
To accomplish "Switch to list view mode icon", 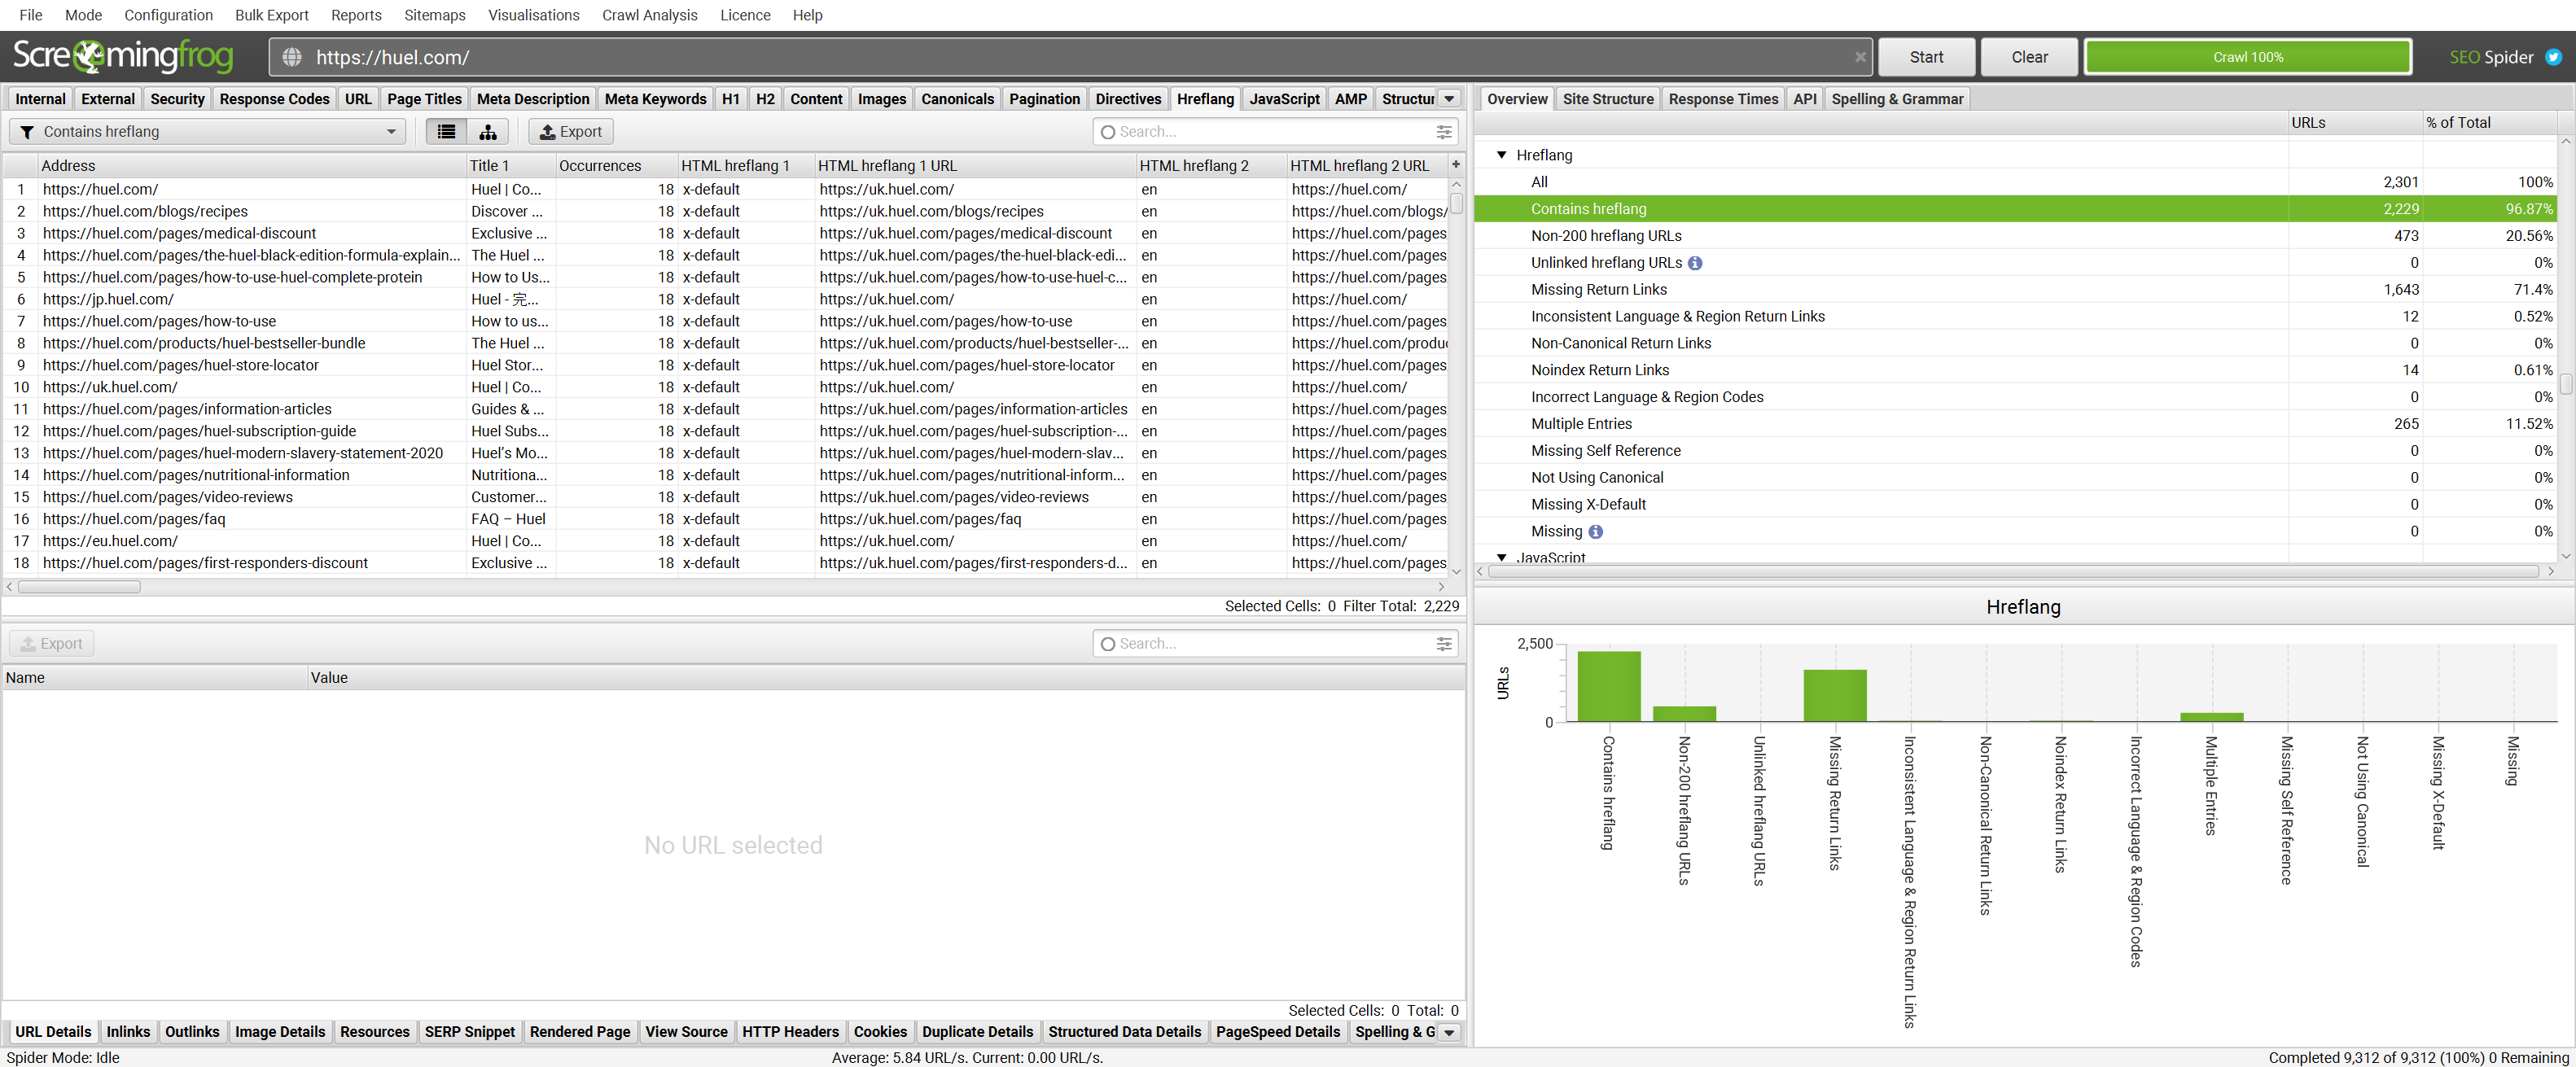I will (446, 131).
